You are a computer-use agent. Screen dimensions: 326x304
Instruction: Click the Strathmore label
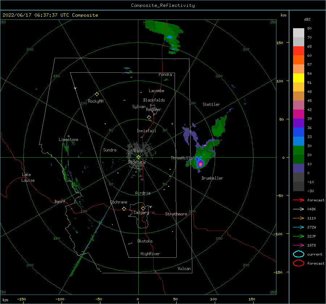click(176, 214)
